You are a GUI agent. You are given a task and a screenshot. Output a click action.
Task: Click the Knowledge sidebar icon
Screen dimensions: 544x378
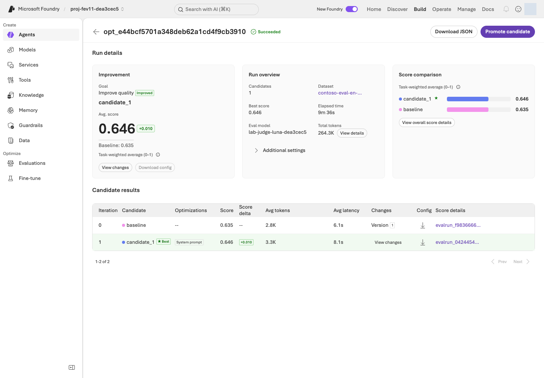tap(11, 95)
